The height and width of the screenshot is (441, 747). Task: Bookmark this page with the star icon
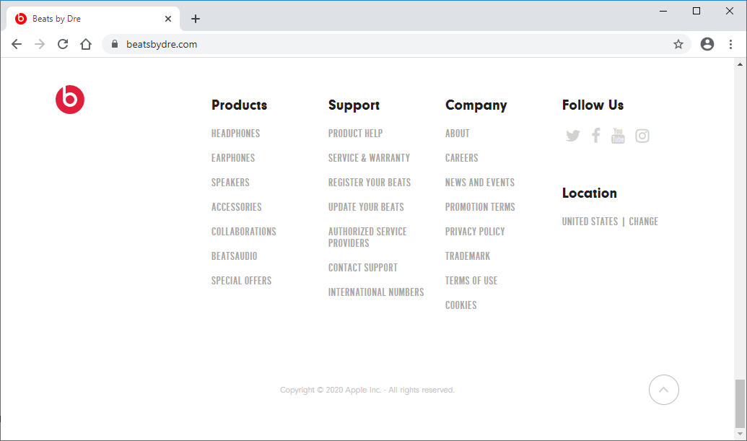tap(678, 44)
